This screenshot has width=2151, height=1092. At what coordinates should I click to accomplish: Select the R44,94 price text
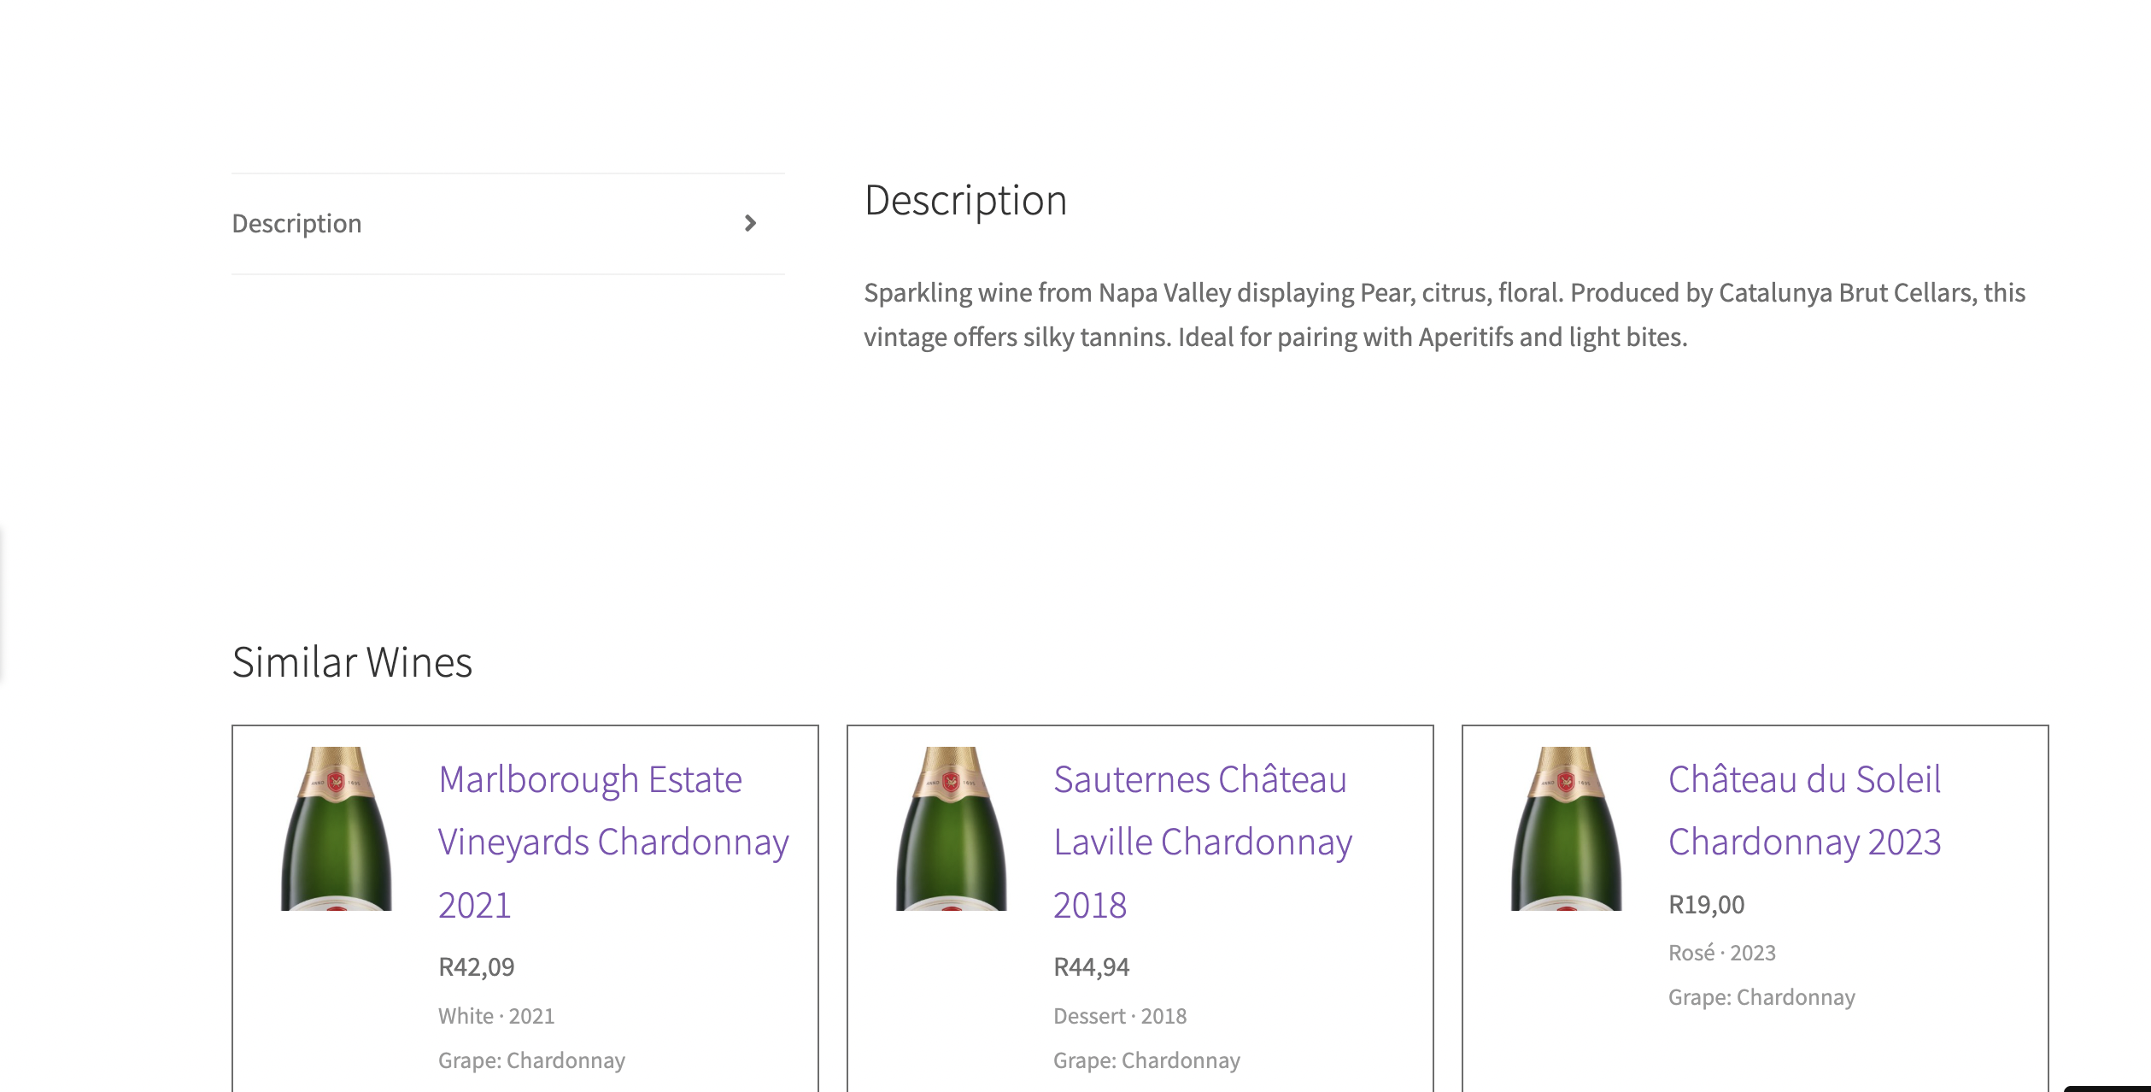pos(1091,966)
